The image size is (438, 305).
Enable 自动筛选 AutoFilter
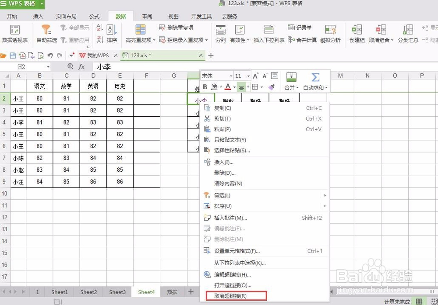coord(46,34)
